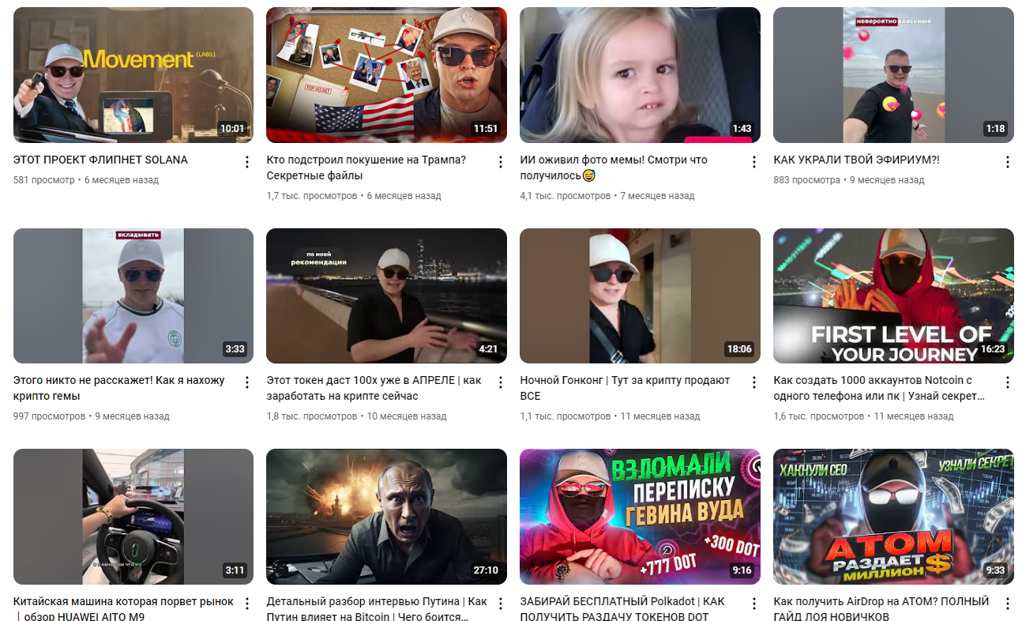Image resolution: width=1022 pixels, height=621 pixels.
Task: Open the title "КАК УКРАЛИ ТВОЙ ЭФИРИУМ?!"
Action: [x=856, y=160]
